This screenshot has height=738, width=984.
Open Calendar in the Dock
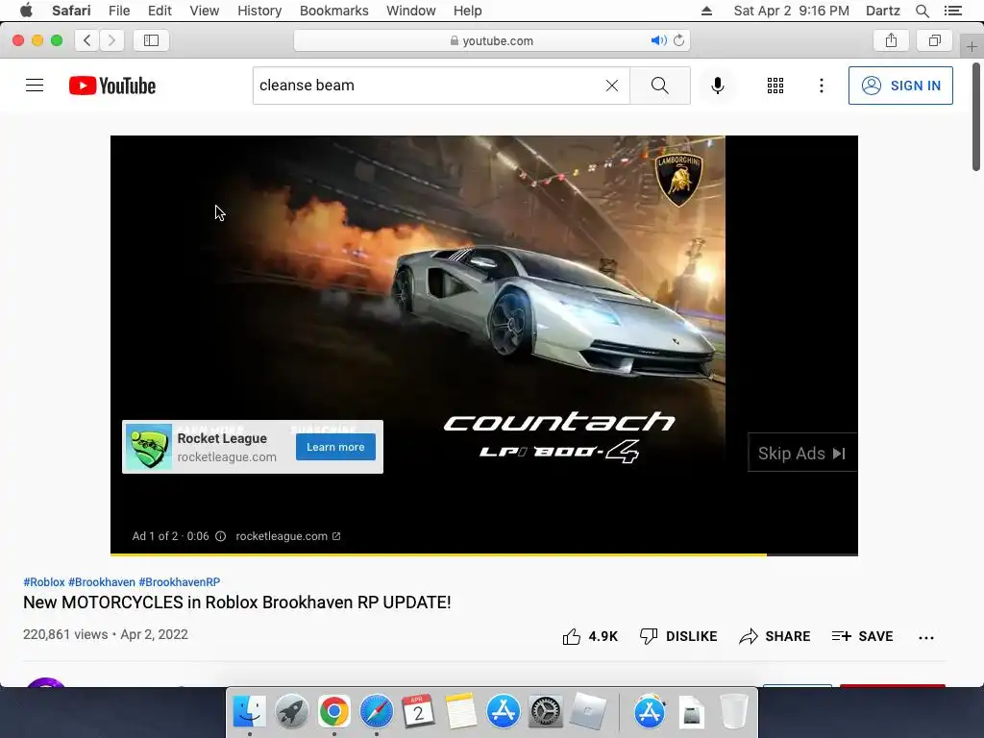pos(418,712)
